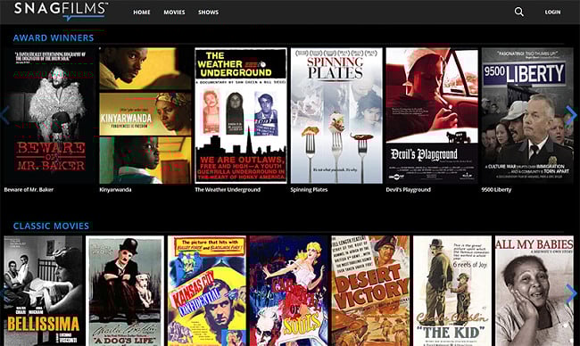Screen dimensions: 580x346
Task: Open The Weather Underground poster
Action: pyautogui.click(x=241, y=115)
